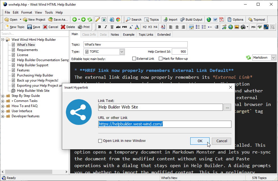Apply bold formatting with the B icon
The height and width of the screenshot is (181, 278).
coord(99,27)
